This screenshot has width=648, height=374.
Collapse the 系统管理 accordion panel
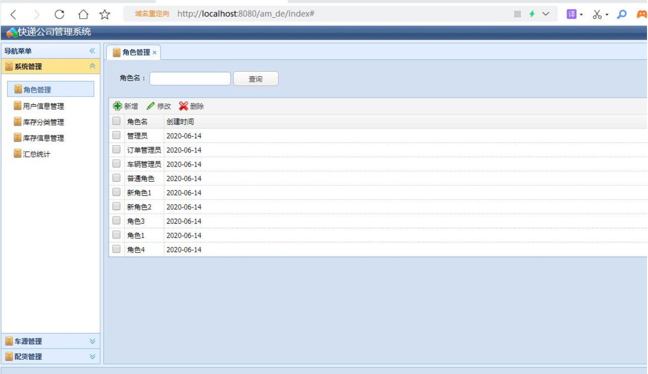pos(92,66)
